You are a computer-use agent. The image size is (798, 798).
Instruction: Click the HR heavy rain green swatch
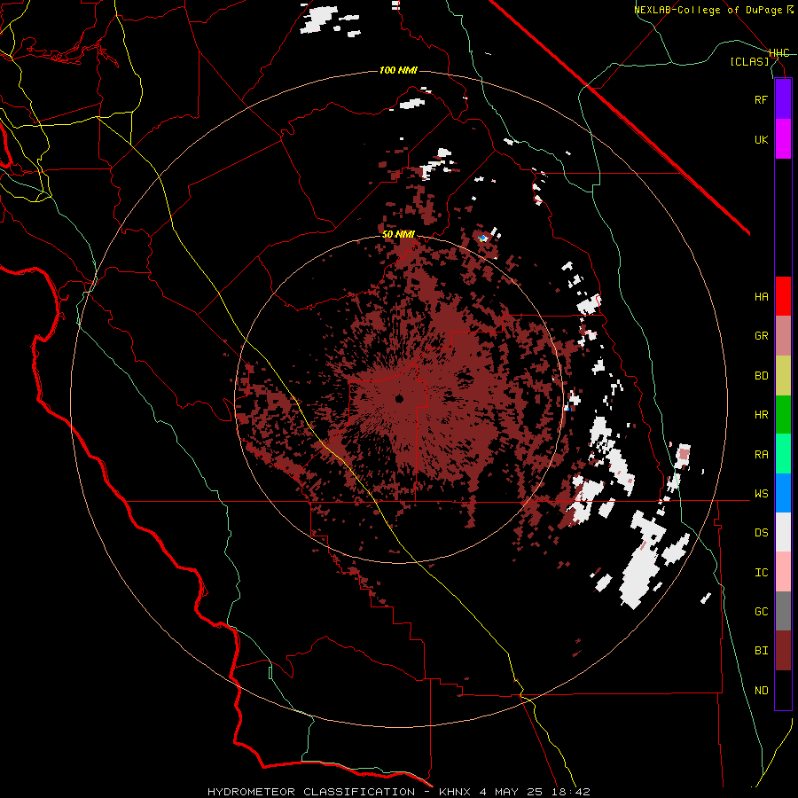click(783, 415)
